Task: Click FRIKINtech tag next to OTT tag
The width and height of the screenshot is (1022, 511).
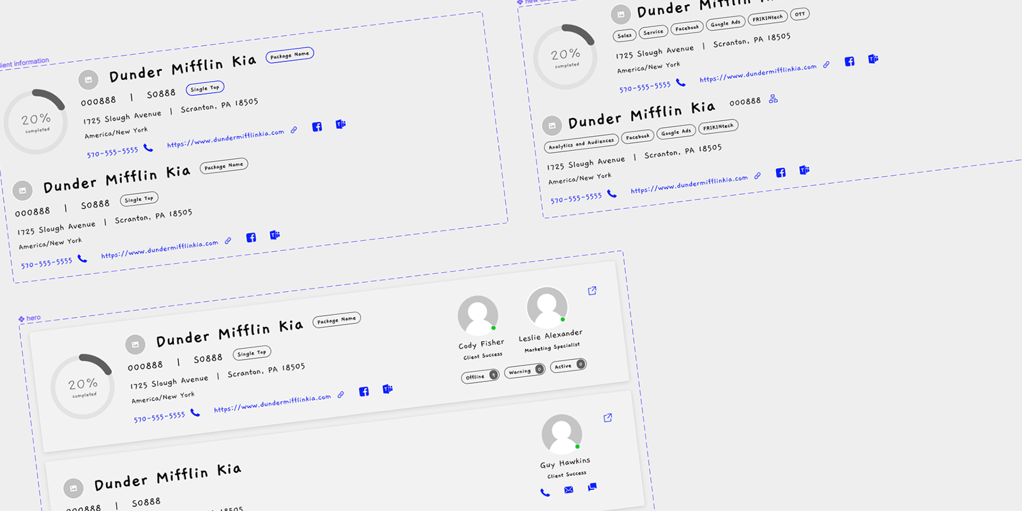Action: tap(767, 18)
